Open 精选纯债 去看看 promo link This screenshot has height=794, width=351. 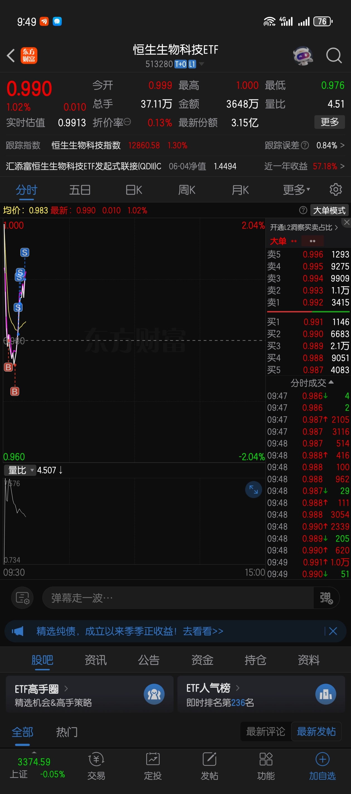(x=130, y=631)
